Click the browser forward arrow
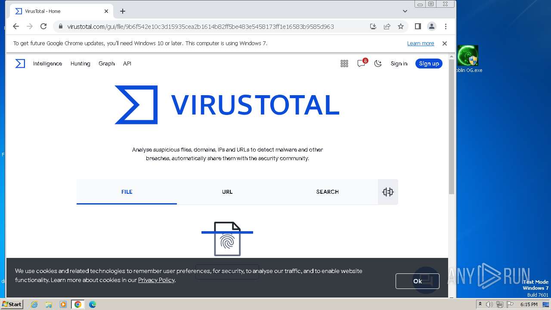 30,26
